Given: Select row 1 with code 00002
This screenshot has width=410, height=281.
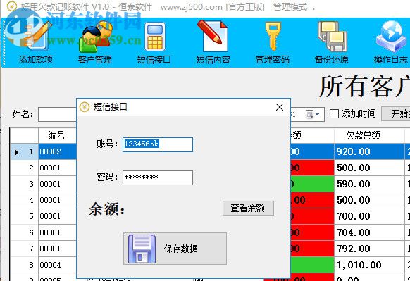Looking at the screenshot, I should pyautogui.click(x=57, y=151).
